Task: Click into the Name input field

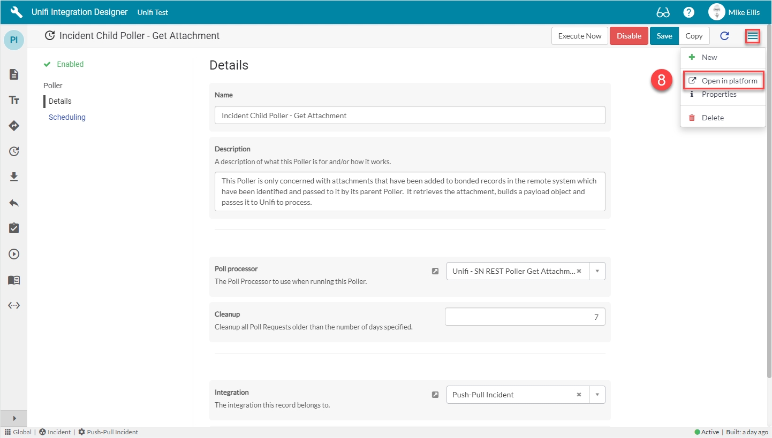Action: click(410, 116)
